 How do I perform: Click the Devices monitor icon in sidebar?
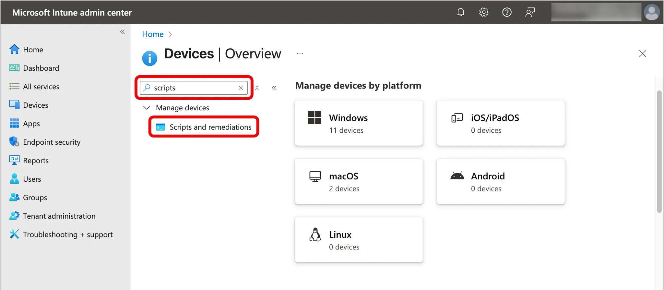click(14, 105)
